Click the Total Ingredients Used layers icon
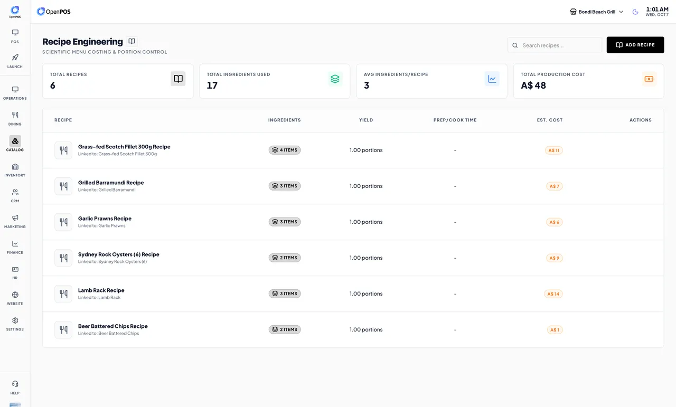This screenshot has width=676, height=407. pos(335,79)
